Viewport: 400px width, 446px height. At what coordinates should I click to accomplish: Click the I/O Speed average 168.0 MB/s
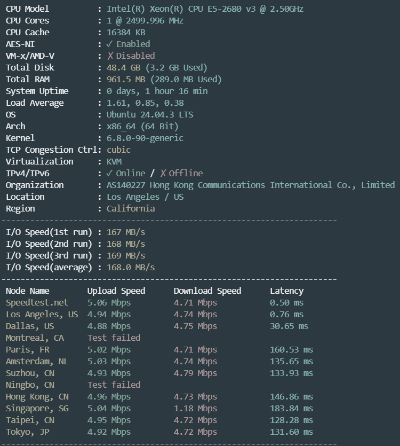pyautogui.click(x=130, y=268)
